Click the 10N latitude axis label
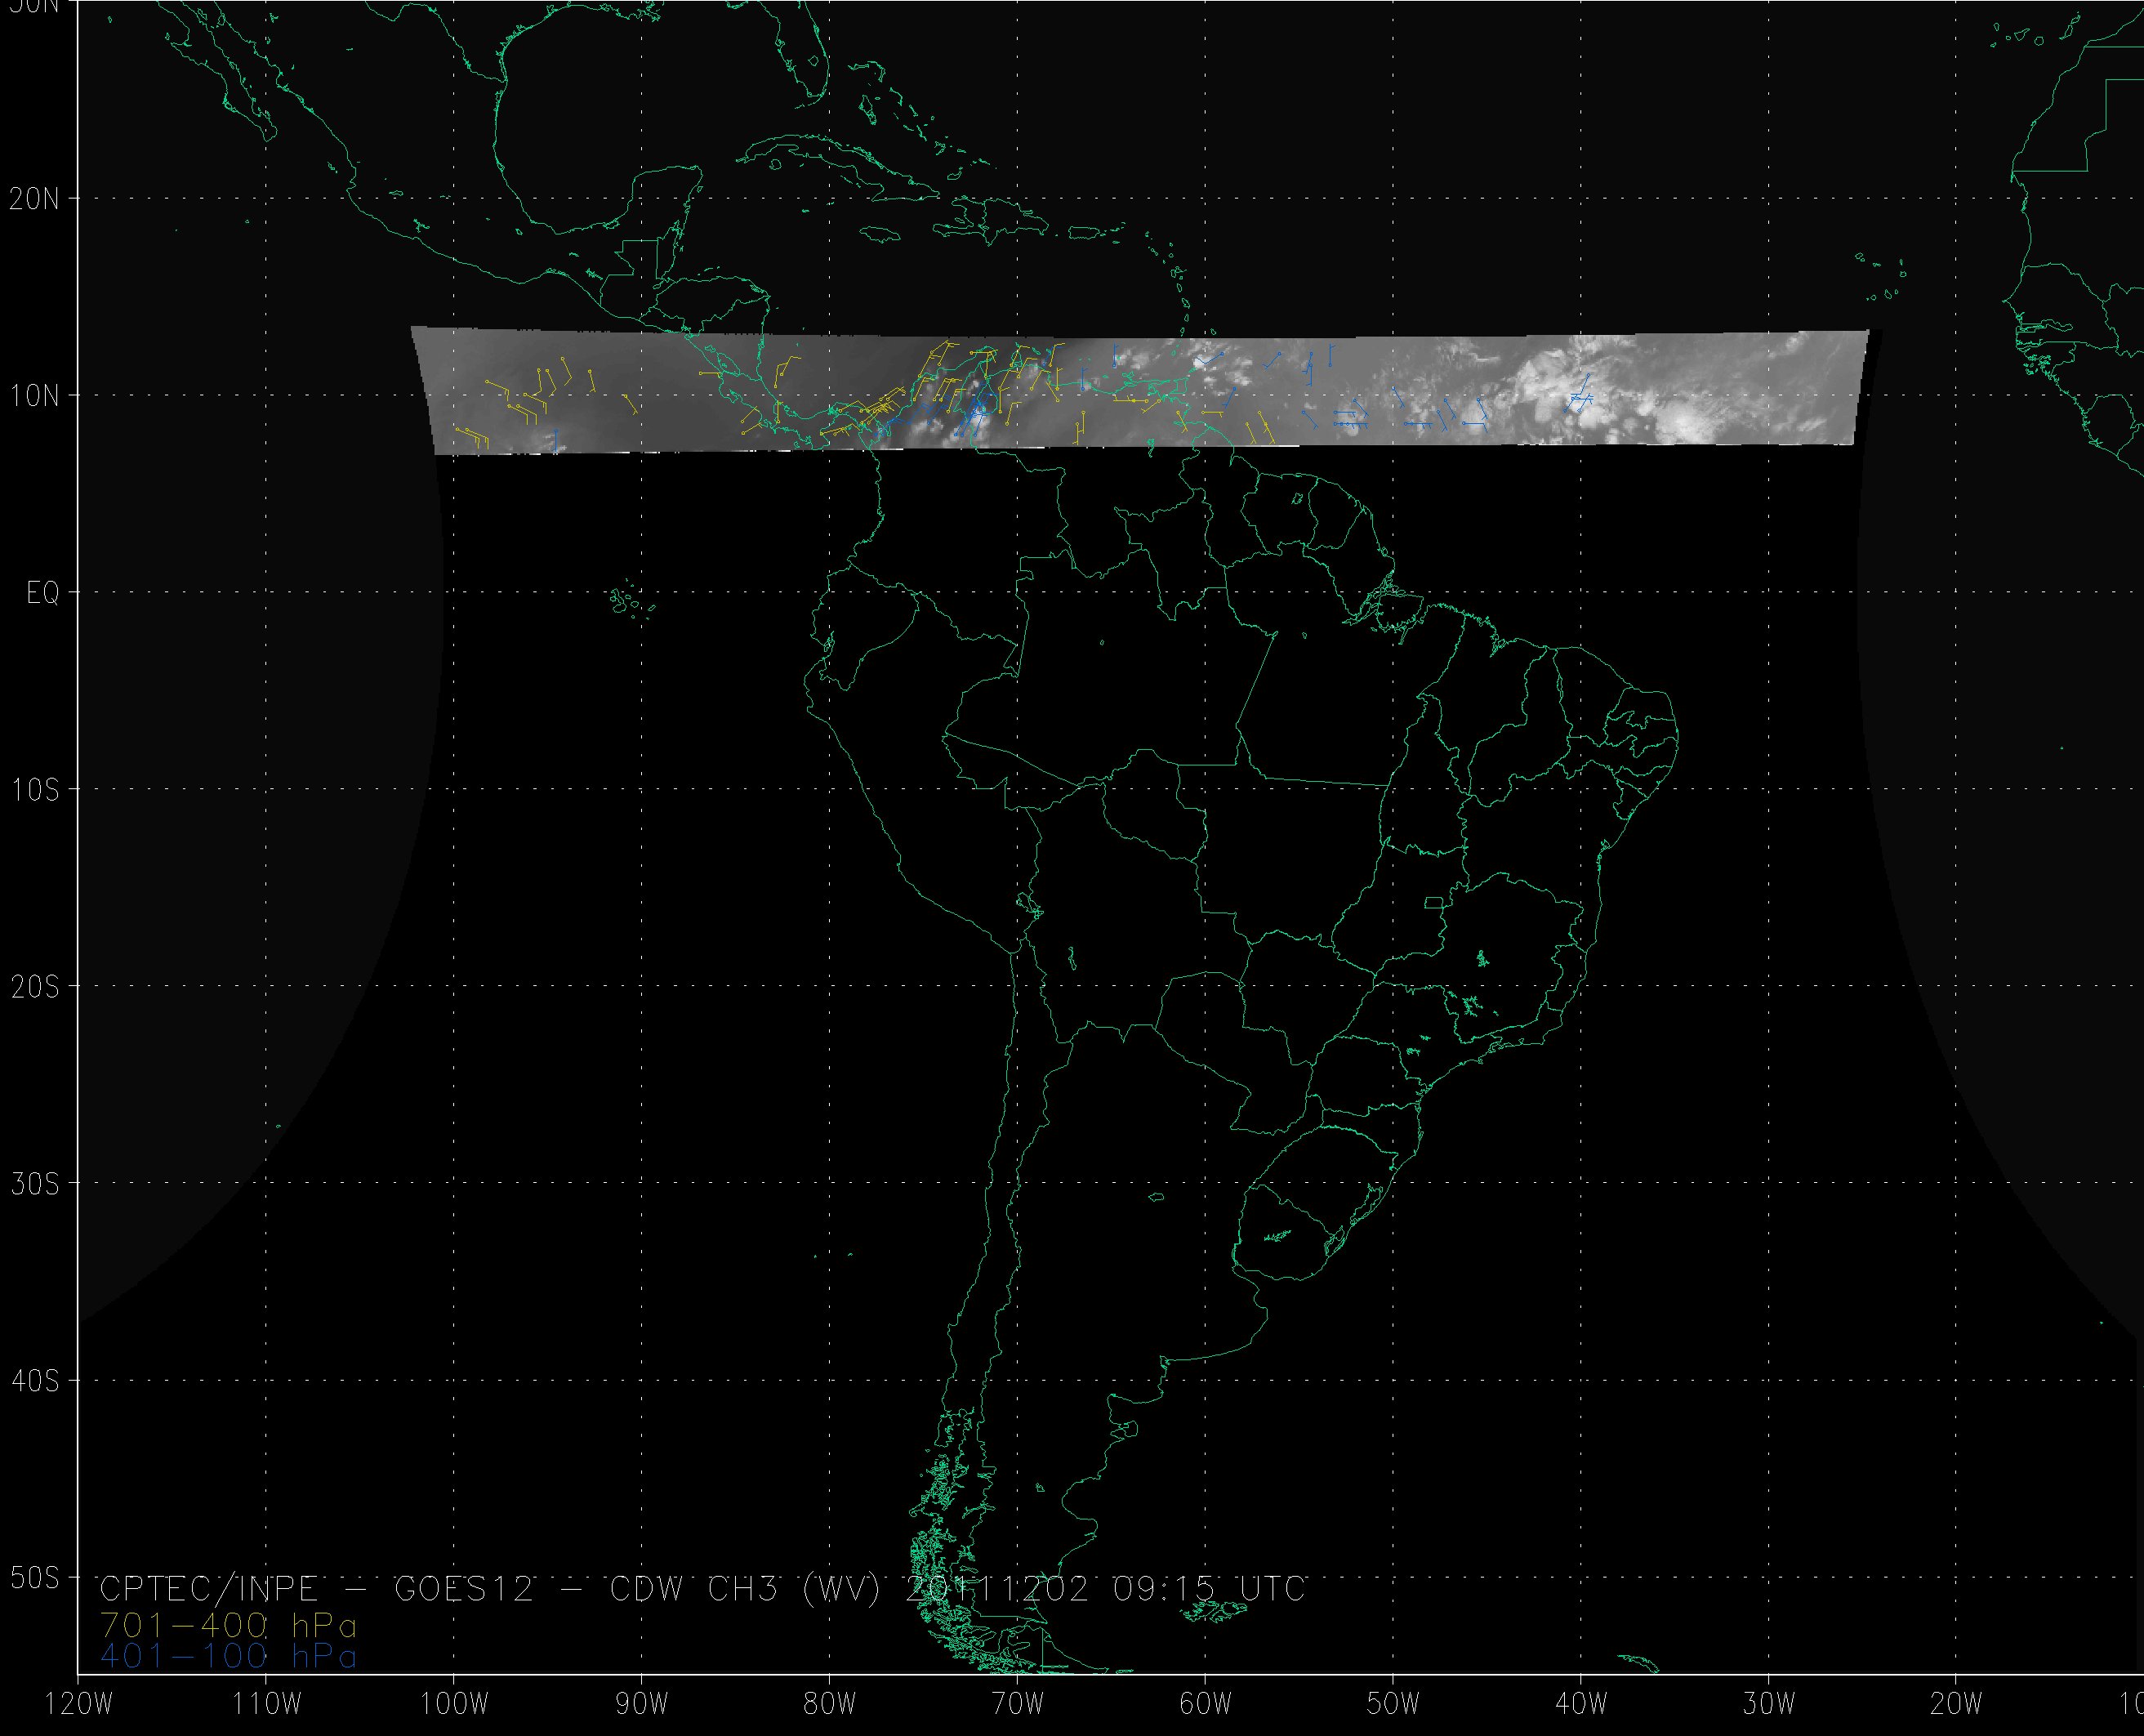This screenshot has height=1736, width=2144. 34,397
